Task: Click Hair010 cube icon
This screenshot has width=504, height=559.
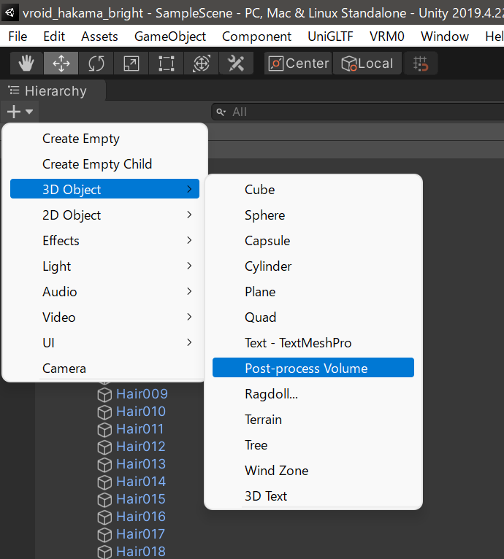Action: click(x=104, y=412)
